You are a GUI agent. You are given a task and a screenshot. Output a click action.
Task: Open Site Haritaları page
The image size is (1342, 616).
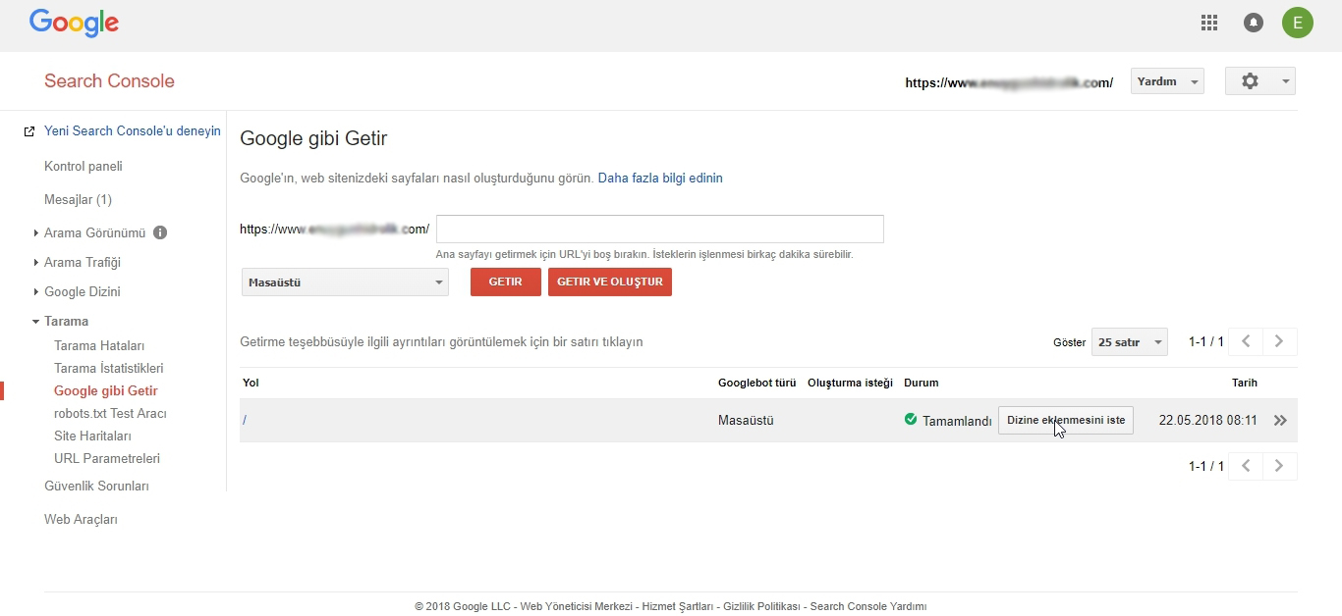pyautogui.click(x=92, y=436)
